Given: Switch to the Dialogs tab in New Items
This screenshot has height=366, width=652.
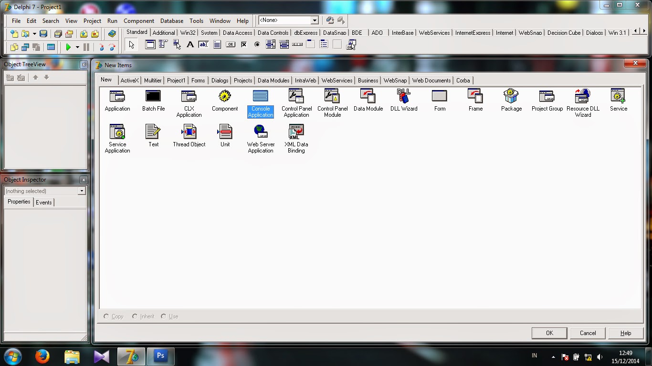Looking at the screenshot, I should pyautogui.click(x=219, y=80).
